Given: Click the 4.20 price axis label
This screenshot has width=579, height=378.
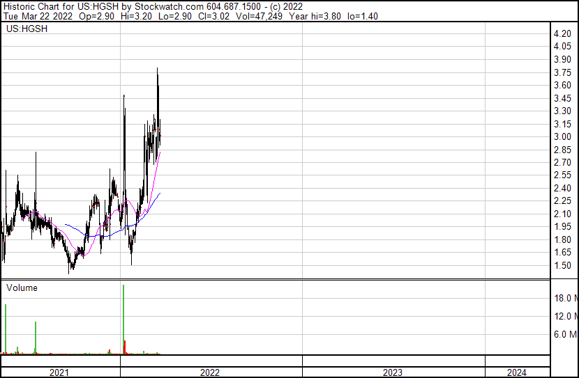Looking at the screenshot, I should click(562, 34).
